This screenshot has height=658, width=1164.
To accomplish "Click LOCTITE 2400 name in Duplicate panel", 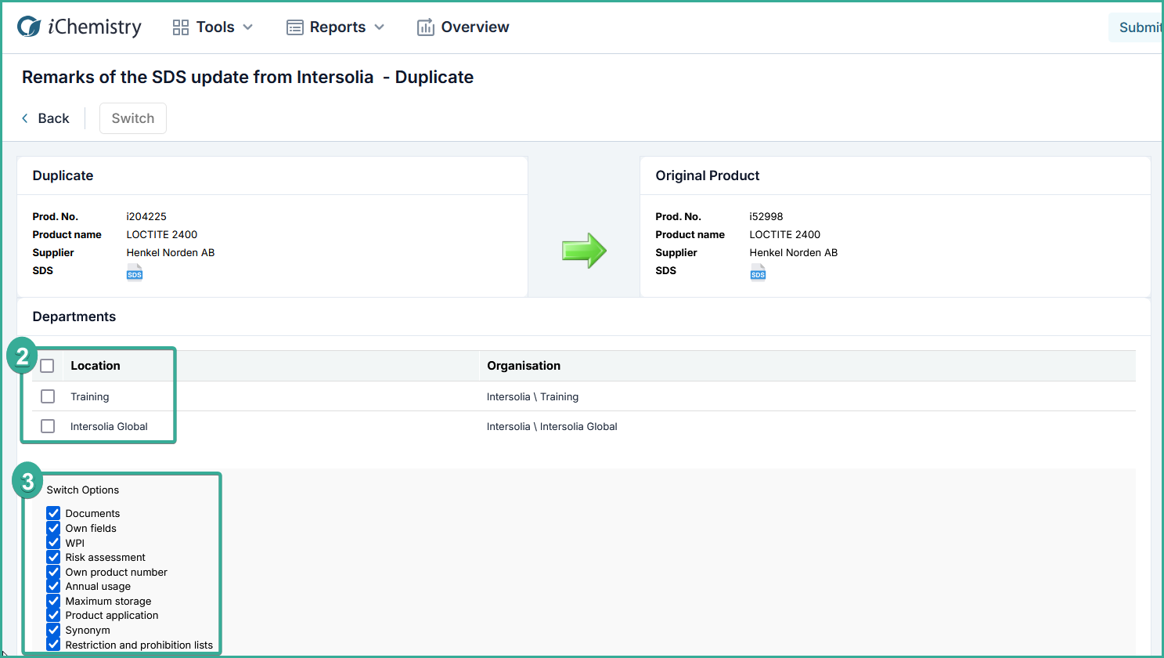I will [x=162, y=234].
